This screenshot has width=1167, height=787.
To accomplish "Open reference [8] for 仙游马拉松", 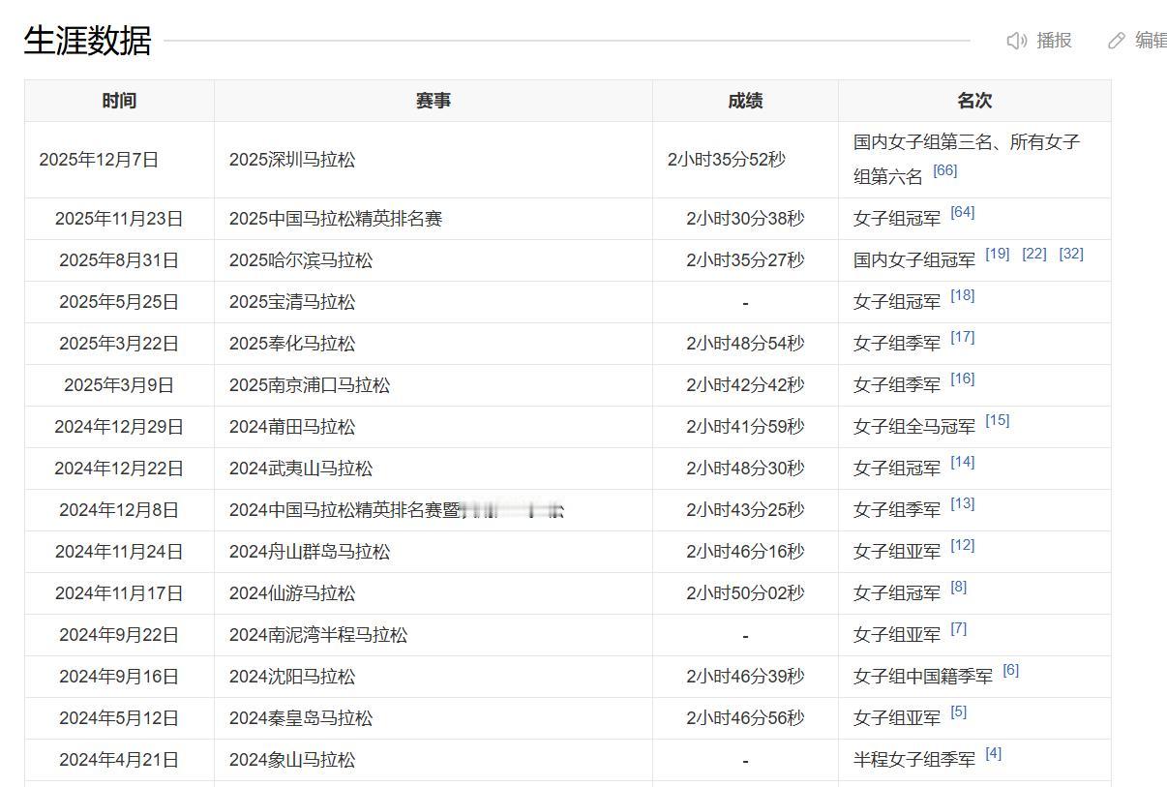I will pyautogui.click(x=957, y=587).
